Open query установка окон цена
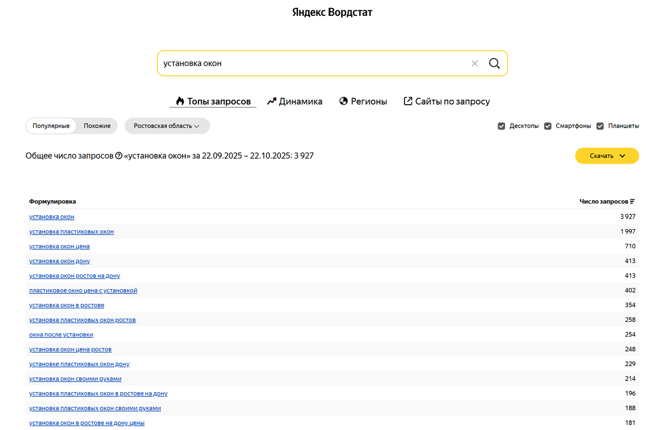The height and width of the screenshot is (430, 656). 59,246
